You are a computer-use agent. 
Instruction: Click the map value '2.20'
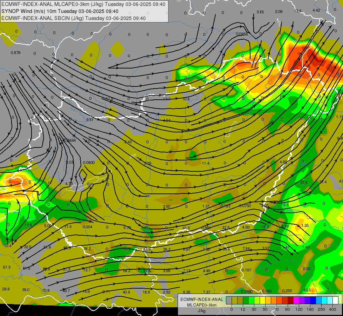pyautogui.click(x=307, y=269)
